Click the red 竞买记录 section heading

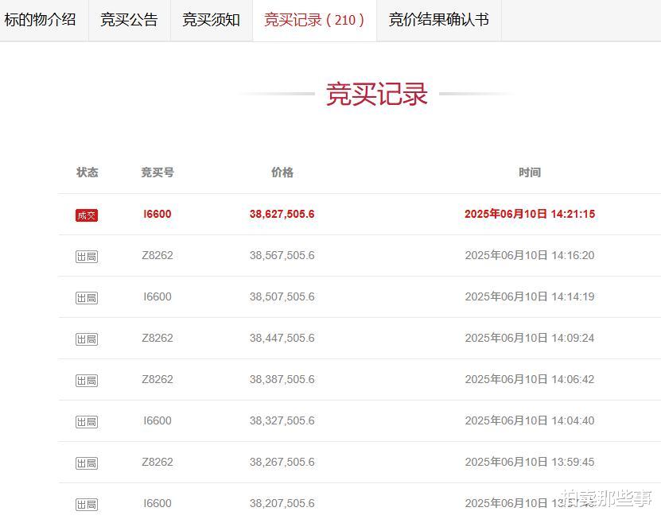377,94
